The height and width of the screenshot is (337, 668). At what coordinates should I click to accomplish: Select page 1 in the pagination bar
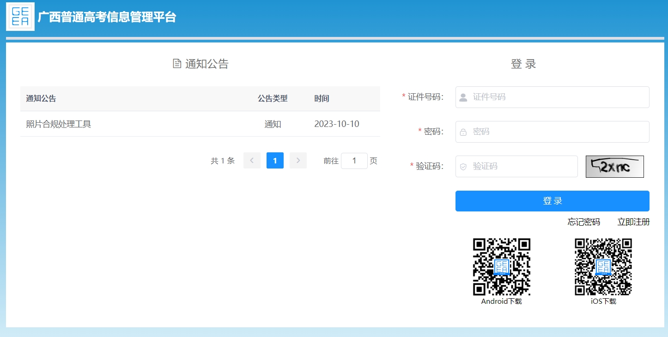coord(275,160)
